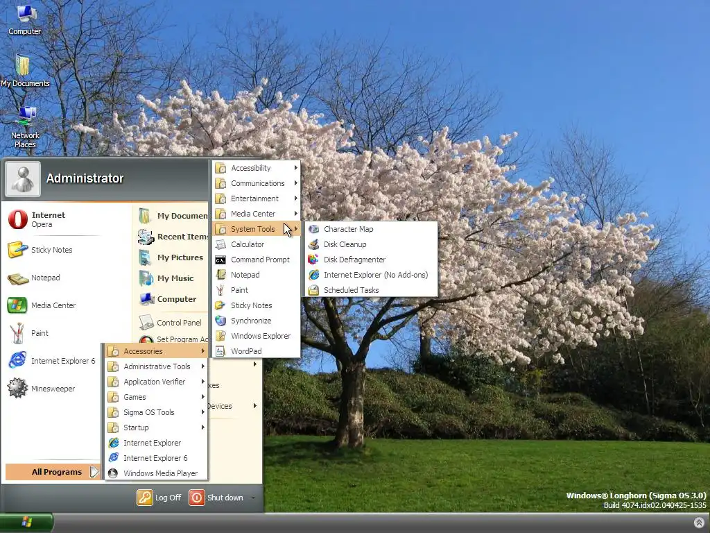This screenshot has width=710, height=533.
Task: Choose Internet Explorer 6 in All Programs menu
Action: (x=156, y=458)
